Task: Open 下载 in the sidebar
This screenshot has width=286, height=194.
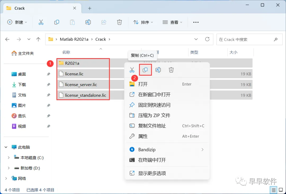Action: (x=19, y=85)
